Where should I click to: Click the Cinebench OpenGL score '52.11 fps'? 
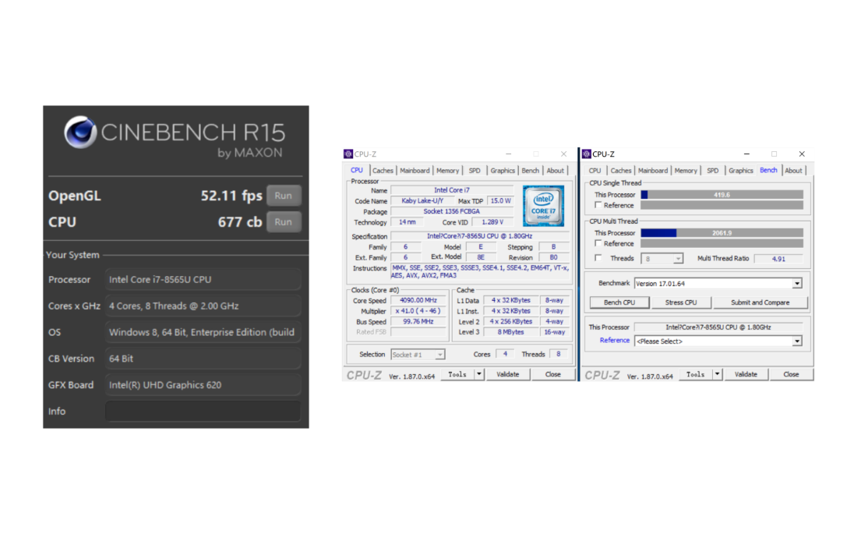[231, 196]
